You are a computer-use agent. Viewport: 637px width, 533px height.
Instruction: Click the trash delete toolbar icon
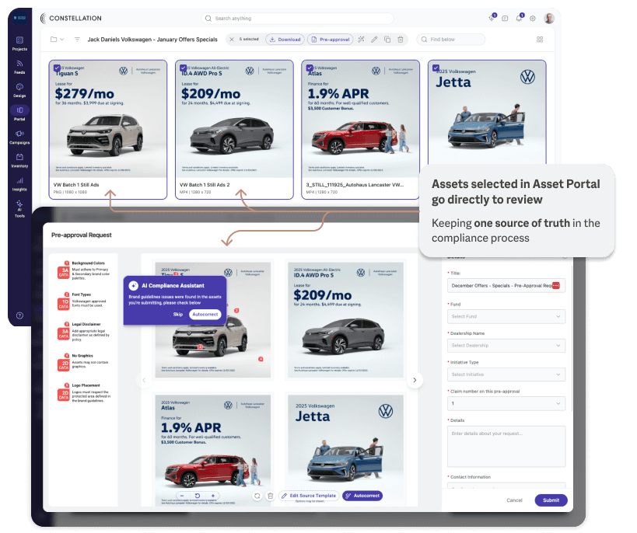[x=400, y=40]
